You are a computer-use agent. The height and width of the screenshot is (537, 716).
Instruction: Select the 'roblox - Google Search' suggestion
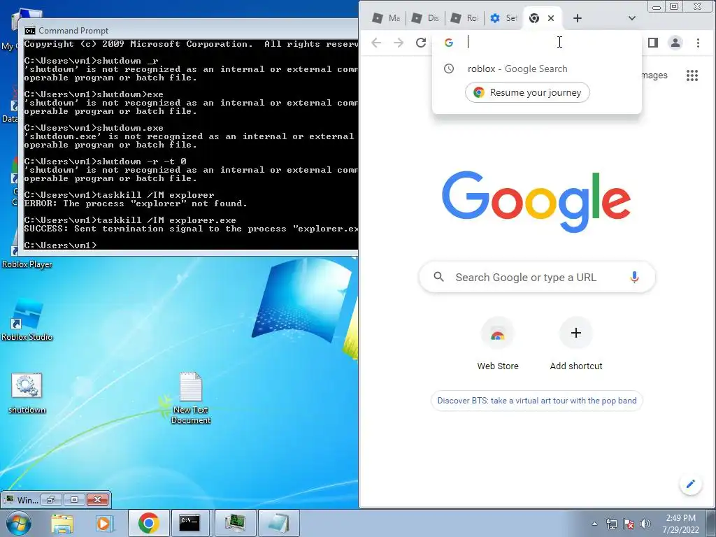(536, 69)
